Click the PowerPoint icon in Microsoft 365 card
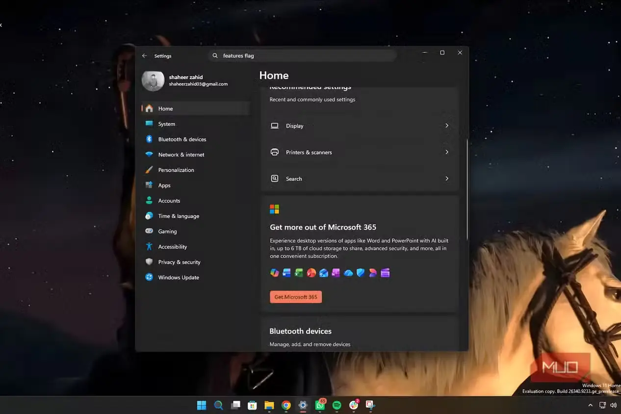The height and width of the screenshot is (414, 621). click(311, 273)
